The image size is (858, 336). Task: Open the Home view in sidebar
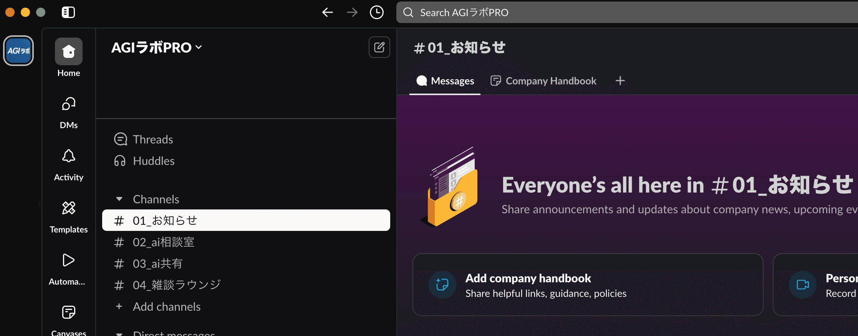click(68, 51)
